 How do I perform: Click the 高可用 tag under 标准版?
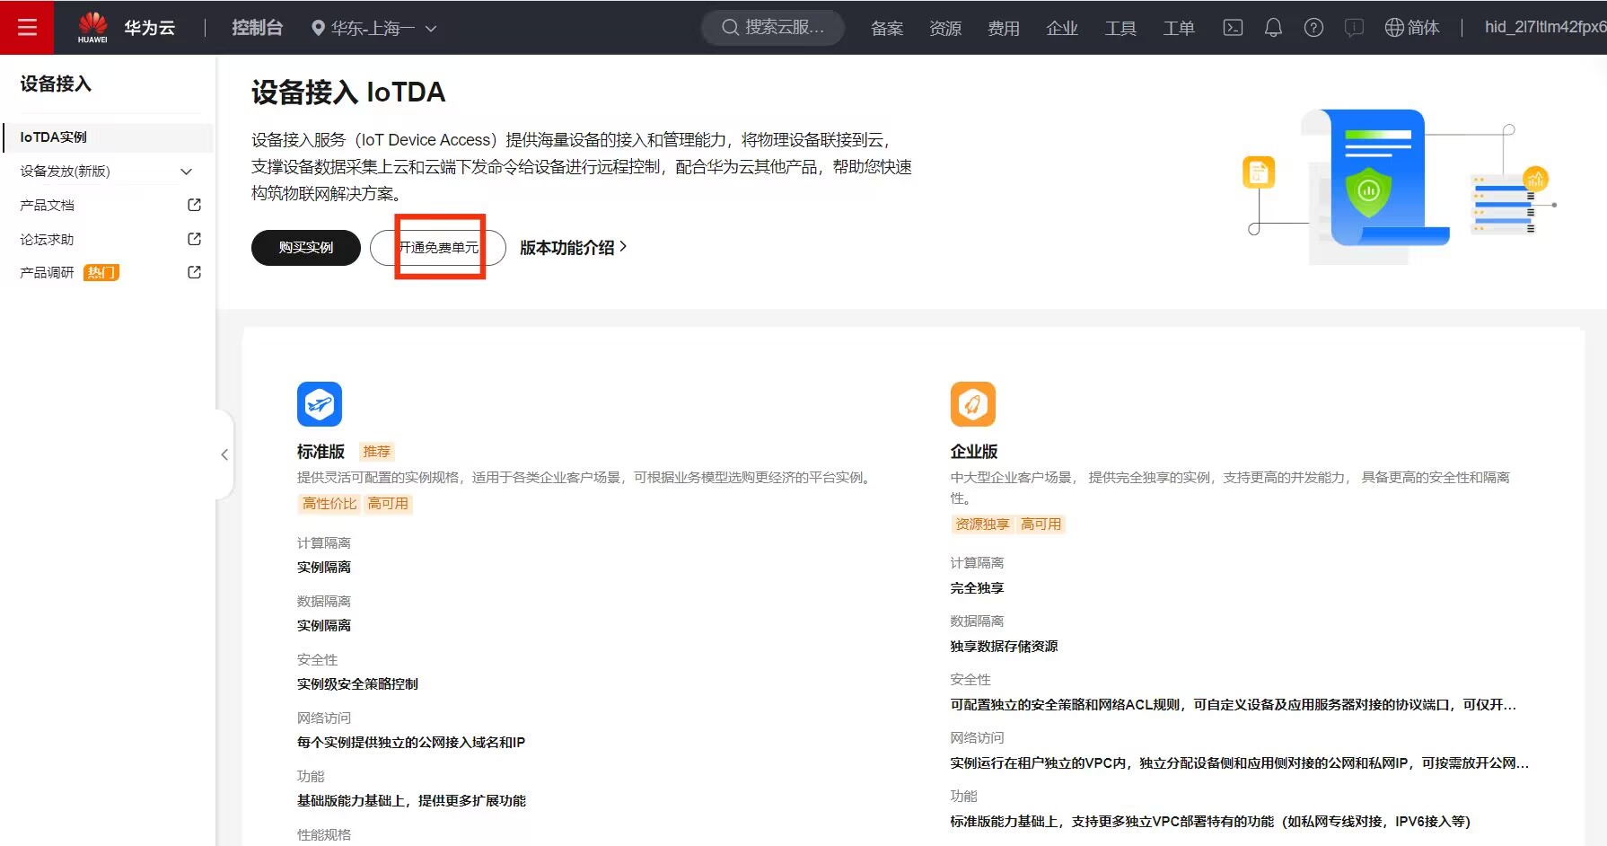[388, 504]
